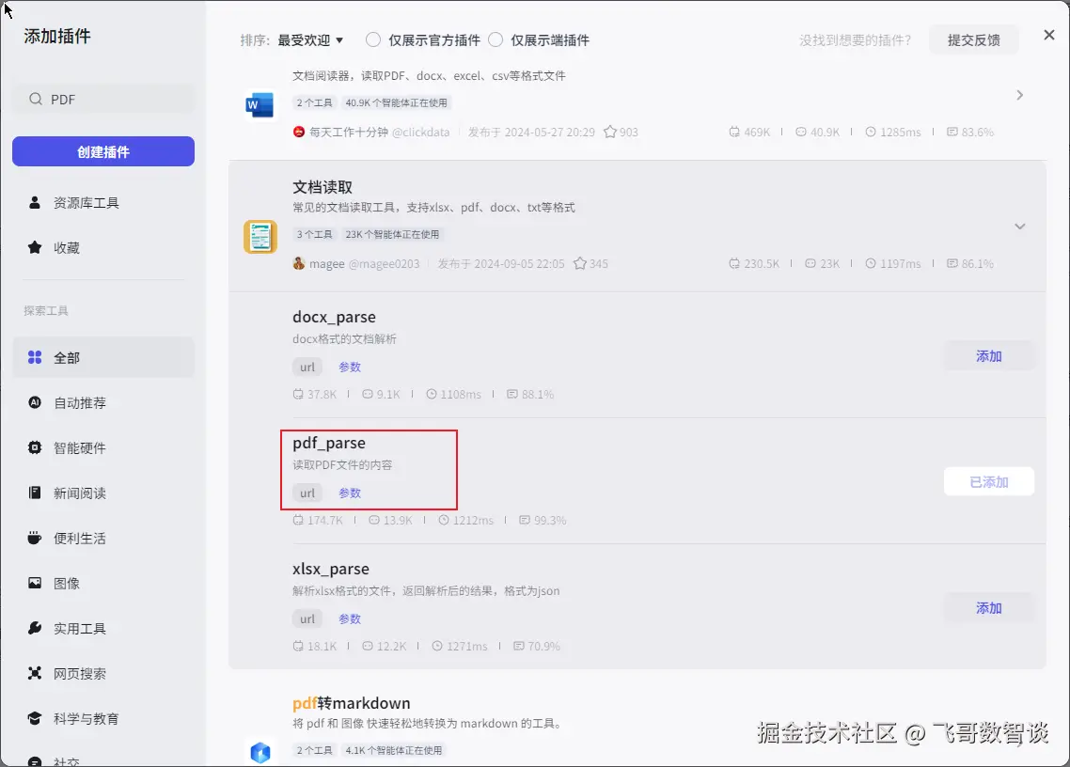Viewport: 1070px width, 767px height.
Task: Open the 智能硬件 category
Action: click(103, 447)
